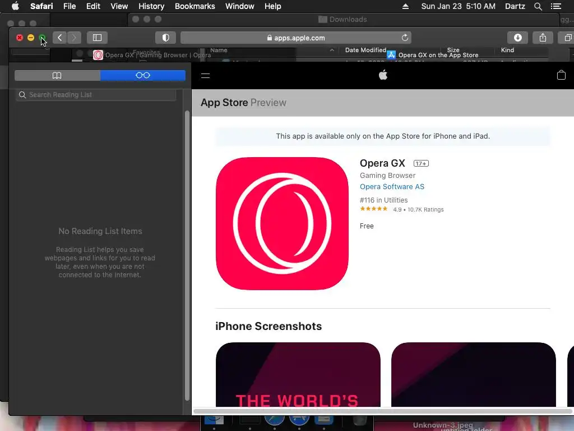Open the Safari menu
This screenshot has width=574, height=431.
tap(41, 6)
